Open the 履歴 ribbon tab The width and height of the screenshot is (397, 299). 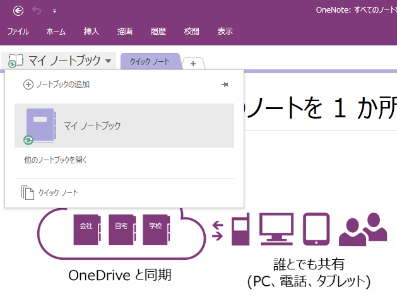point(158,32)
